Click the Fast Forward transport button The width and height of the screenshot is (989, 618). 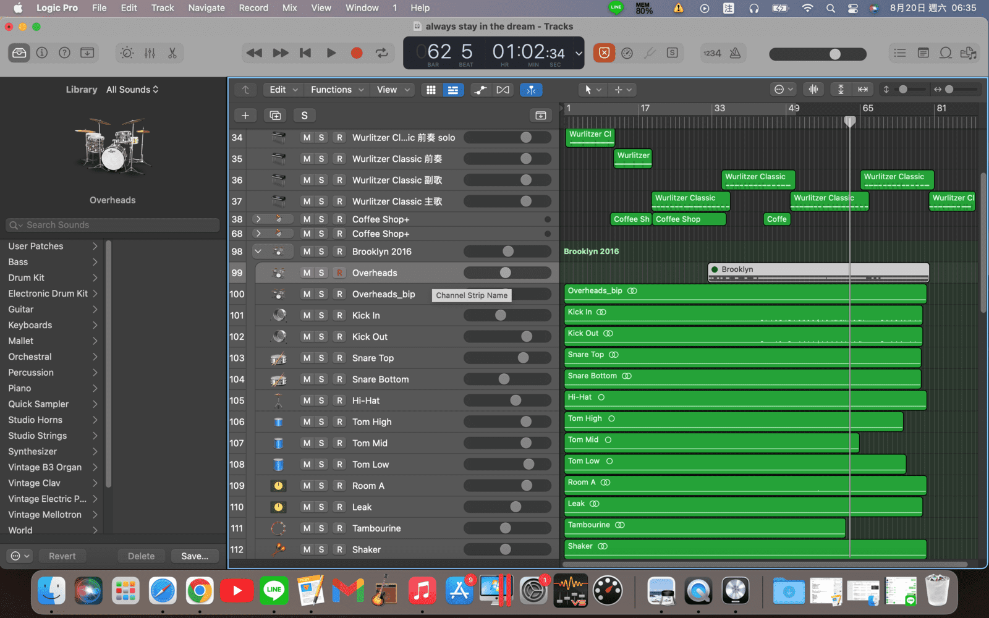click(x=280, y=53)
